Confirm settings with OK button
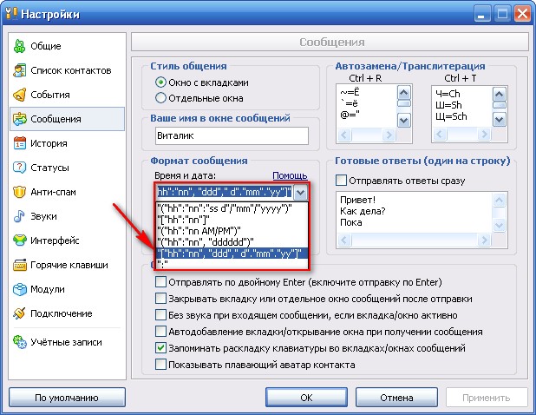Viewport: 536px width, 415px height. 306,398
